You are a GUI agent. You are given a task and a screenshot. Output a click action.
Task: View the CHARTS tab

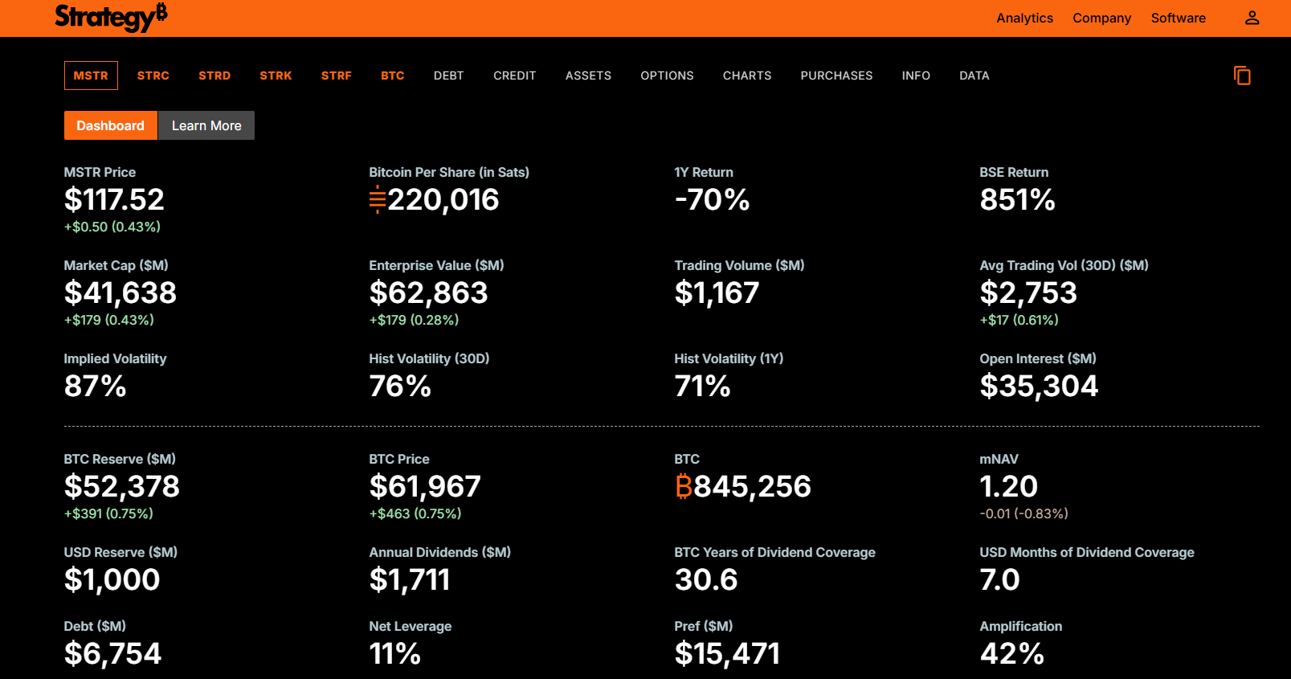coord(747,76)
